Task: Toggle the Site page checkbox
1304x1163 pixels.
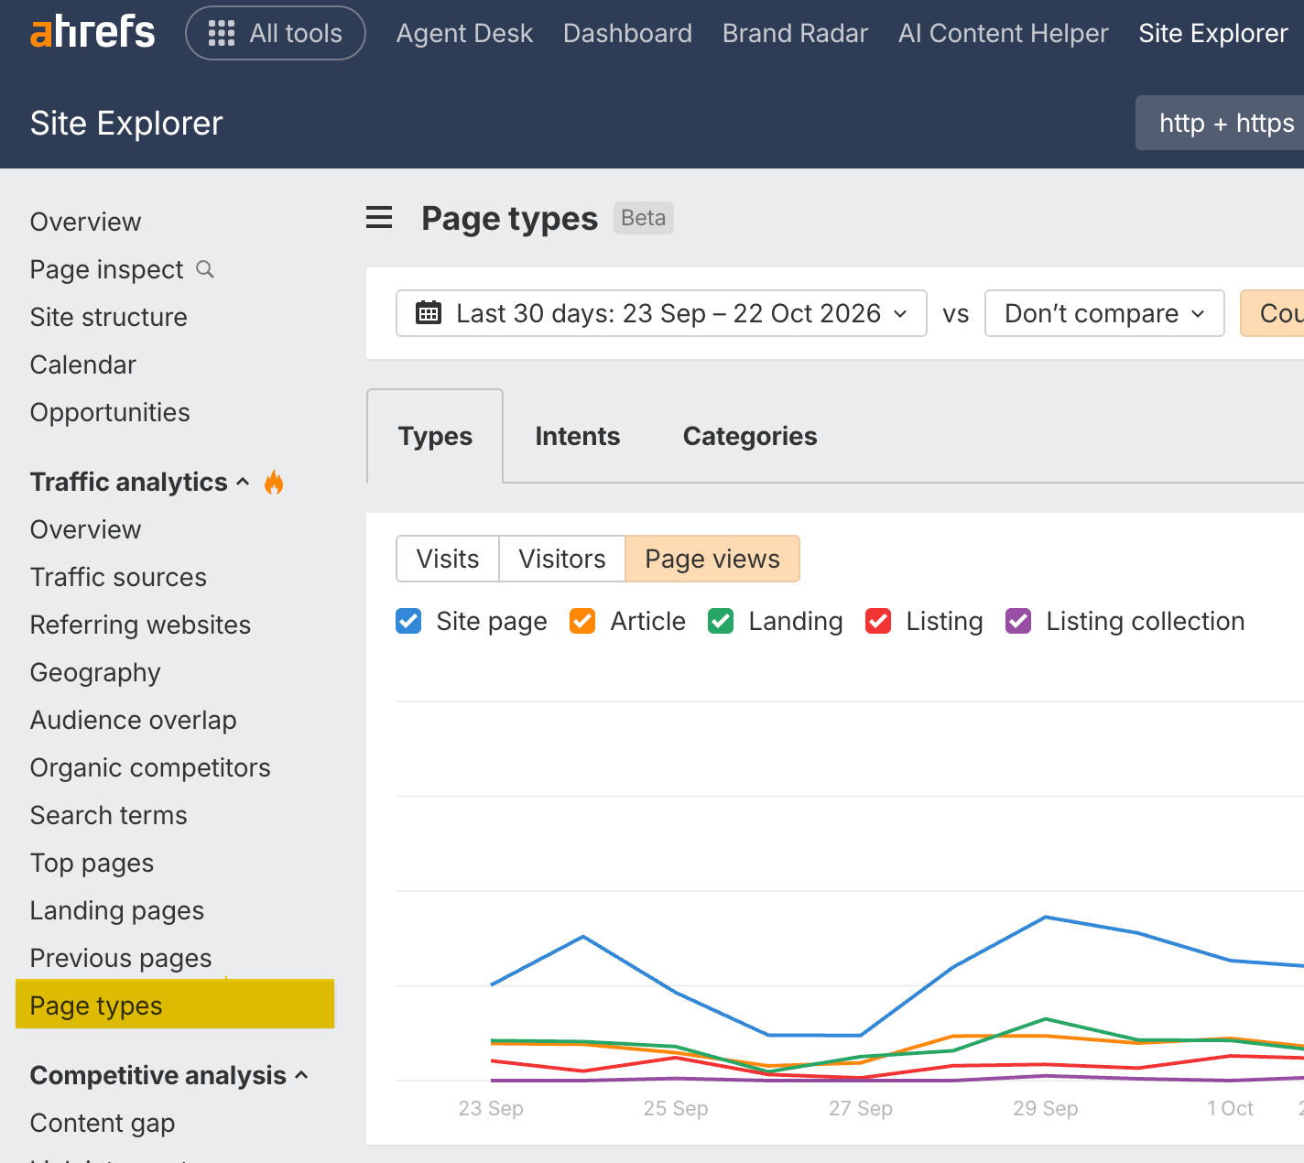Action: click(408, 621)
